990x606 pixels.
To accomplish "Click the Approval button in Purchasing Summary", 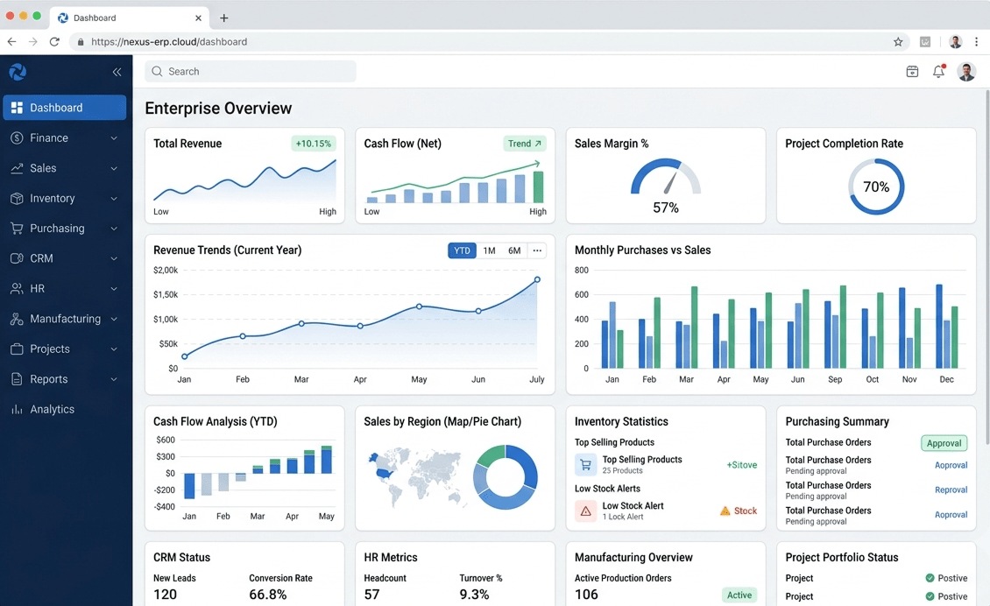I will click(x=944, y=443).
